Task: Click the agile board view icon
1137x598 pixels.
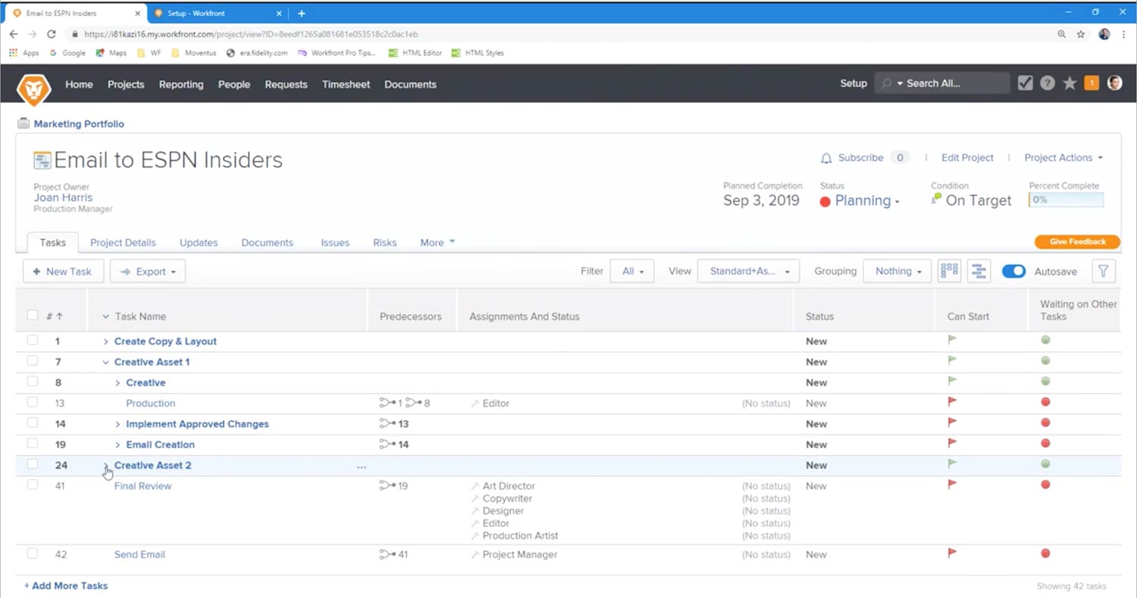Action: (x=949, y=271)
